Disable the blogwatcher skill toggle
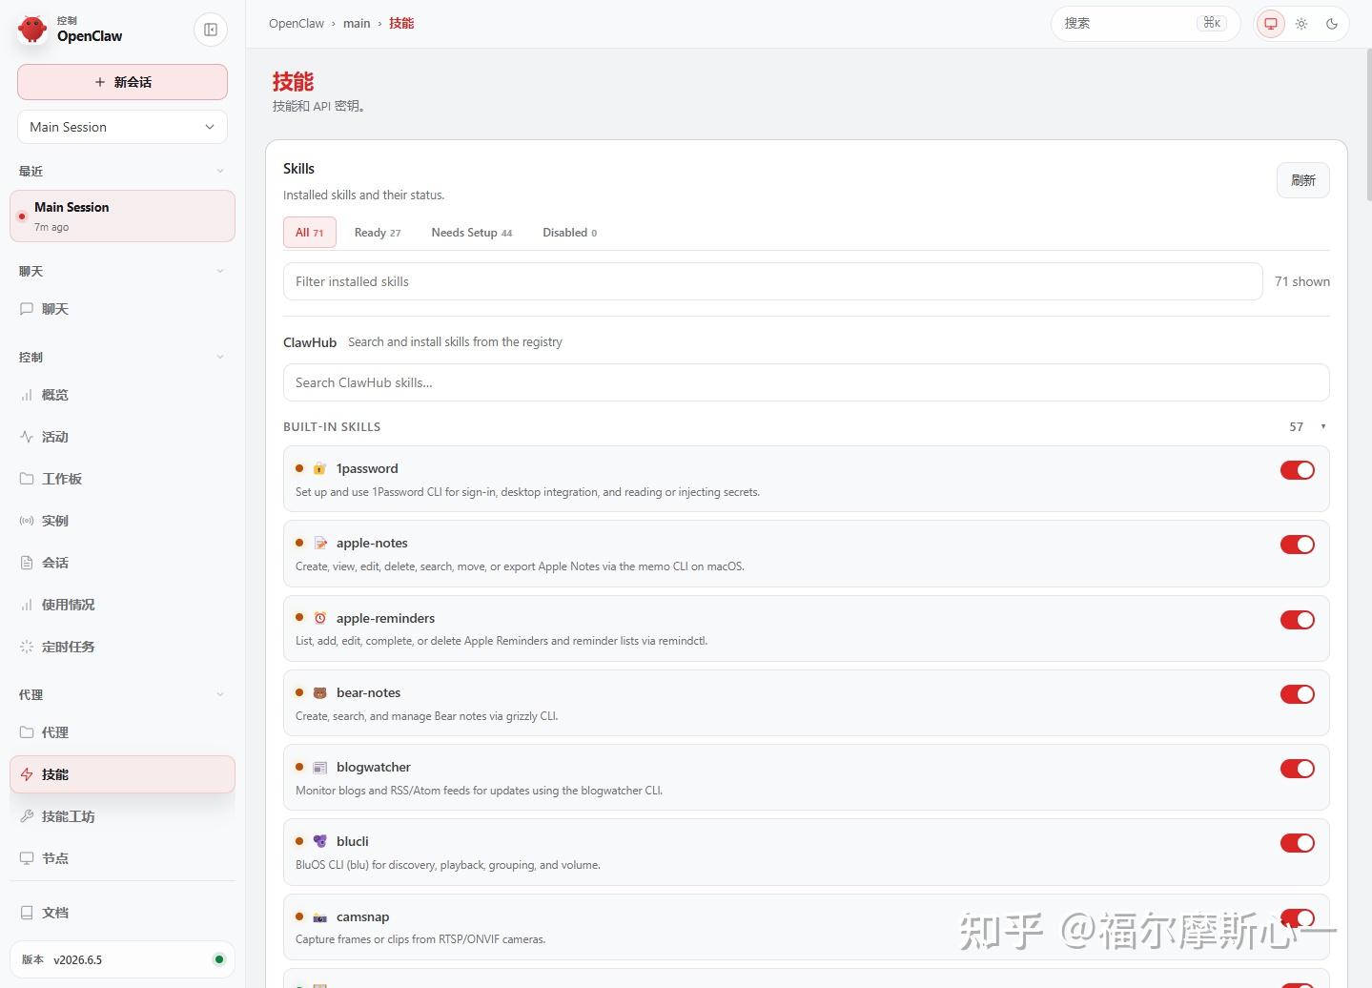 pos(1298,769)
